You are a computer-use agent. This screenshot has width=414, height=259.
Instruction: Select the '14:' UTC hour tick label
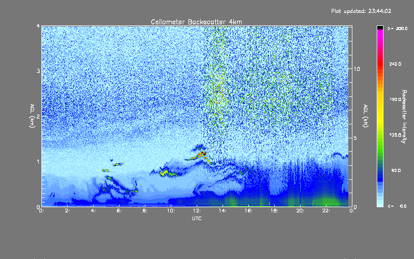(x=223, y=211)
